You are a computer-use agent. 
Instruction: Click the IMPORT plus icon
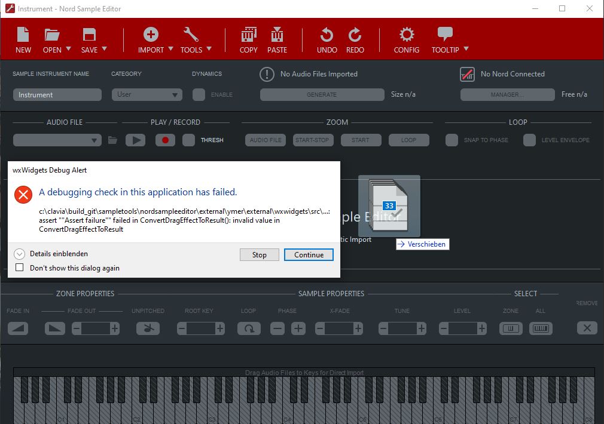(151, 35)
